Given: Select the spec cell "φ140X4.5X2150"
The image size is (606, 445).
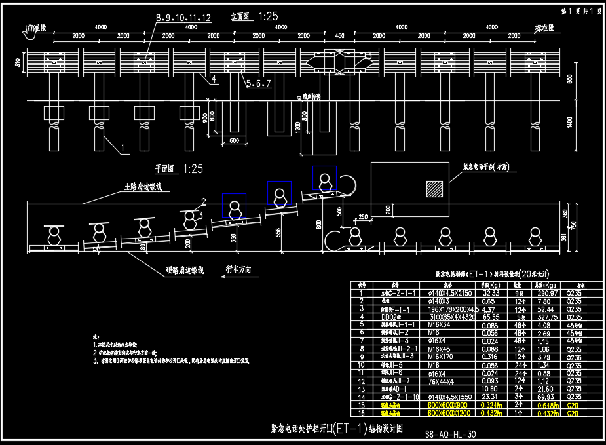Looking at the screenshot, I should (450, 293).
